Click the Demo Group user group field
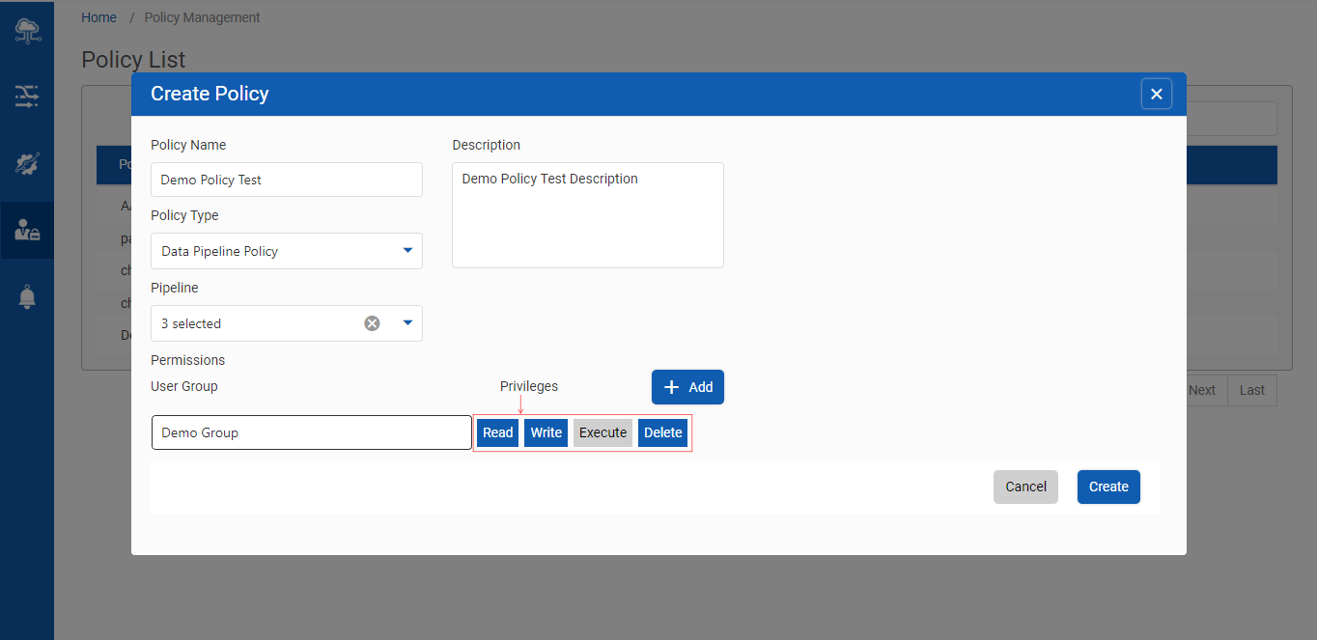 (311, 432)
